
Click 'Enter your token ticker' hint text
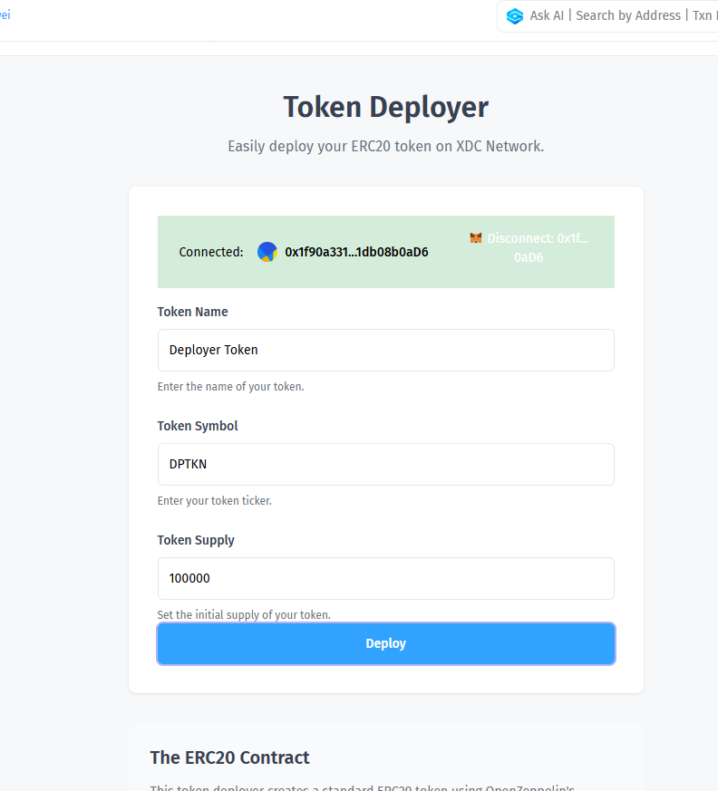point(214,501)
